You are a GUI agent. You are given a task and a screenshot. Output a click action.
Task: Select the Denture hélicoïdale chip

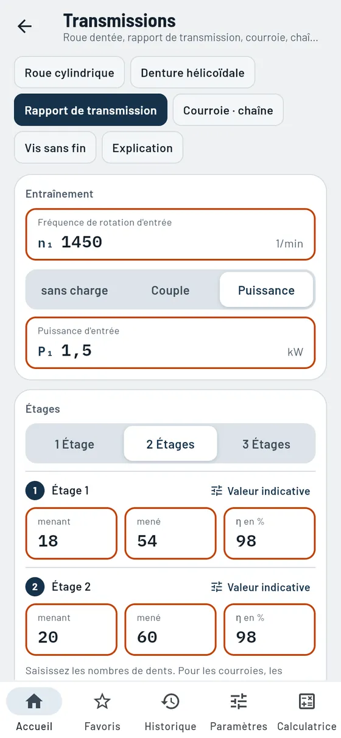(x=192, y=72)
